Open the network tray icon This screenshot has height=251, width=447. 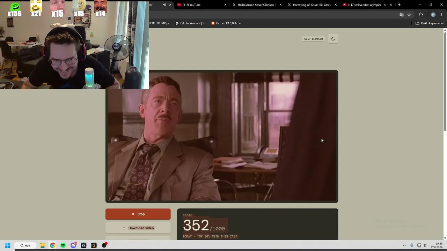point(419,245)
